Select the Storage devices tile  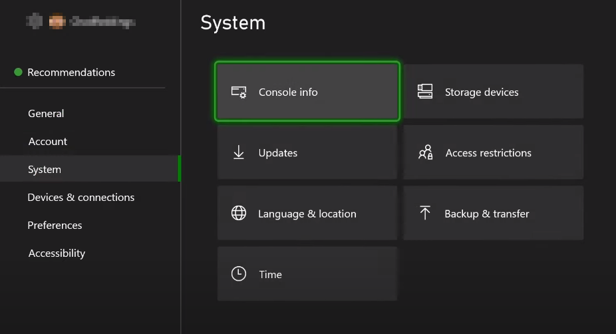point(494,92)
